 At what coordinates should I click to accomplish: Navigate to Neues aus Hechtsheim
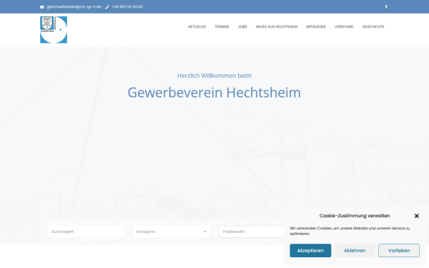click(276, 26)
